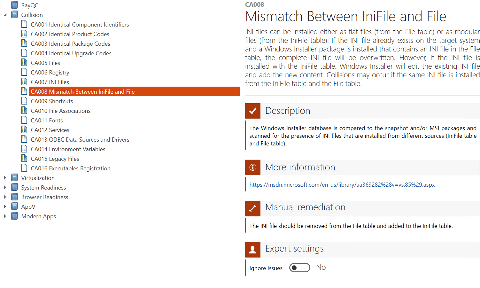
Task: Click the Description checkmark icon
Action: [x=252, y=111]
